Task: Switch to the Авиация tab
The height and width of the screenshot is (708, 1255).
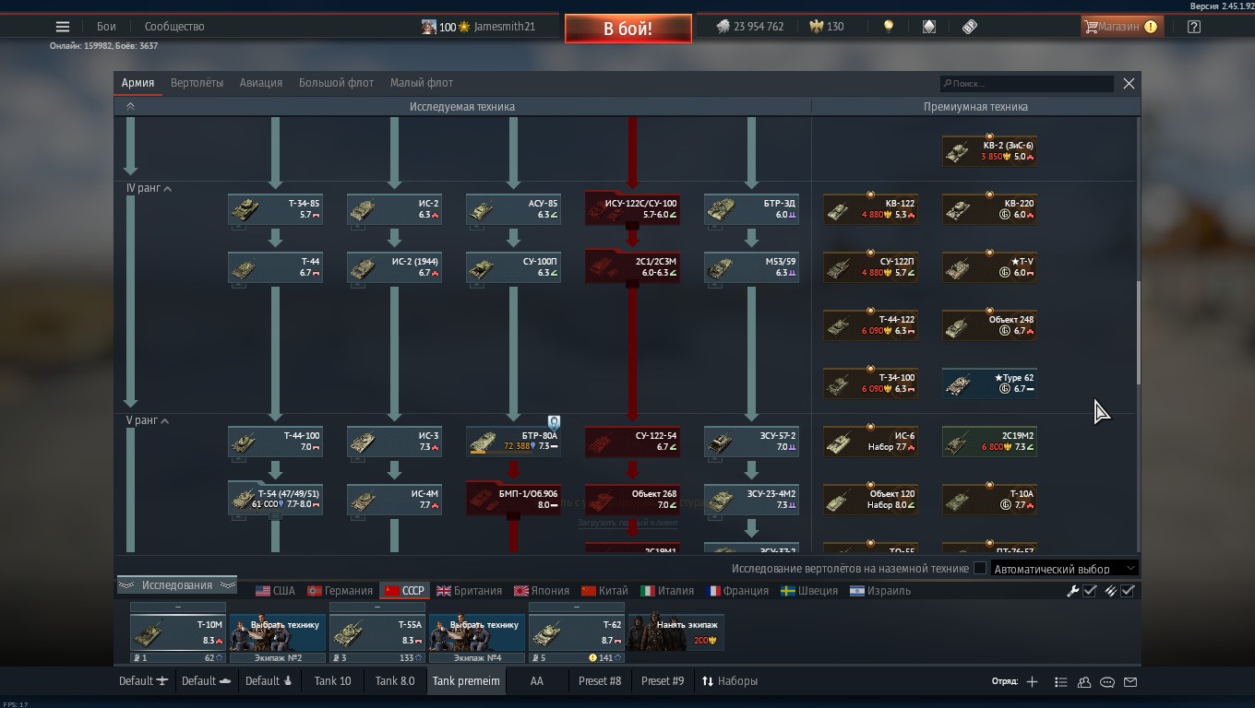Action: (x=261, y=83)
